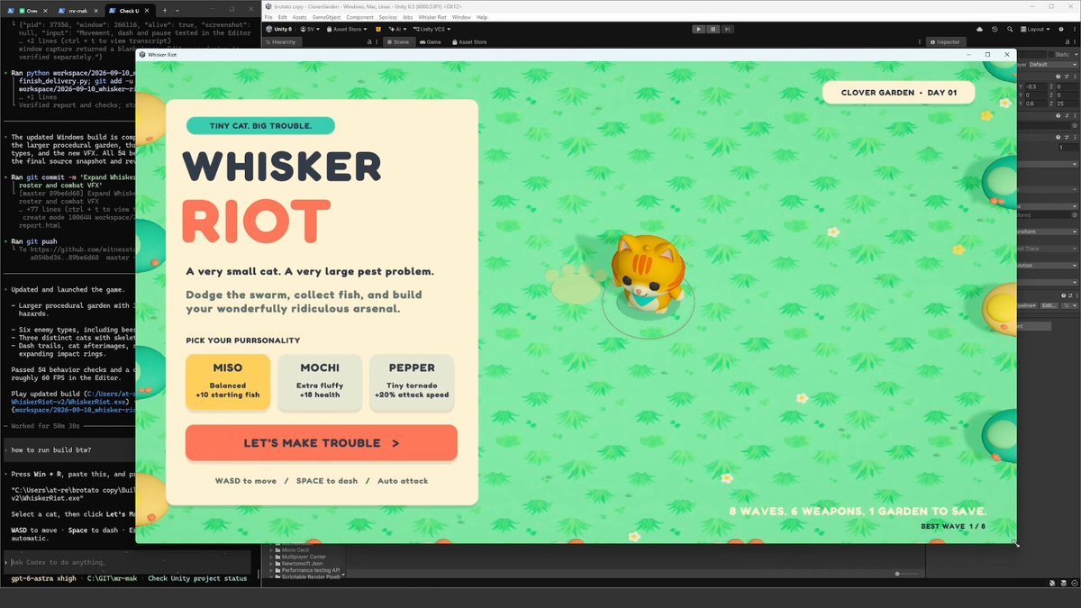Choose the PEPPER cat card

point(412,383)
